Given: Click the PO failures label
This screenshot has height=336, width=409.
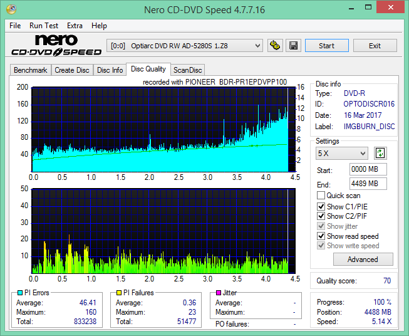Looking at the screenshot, I should point(232,324).
